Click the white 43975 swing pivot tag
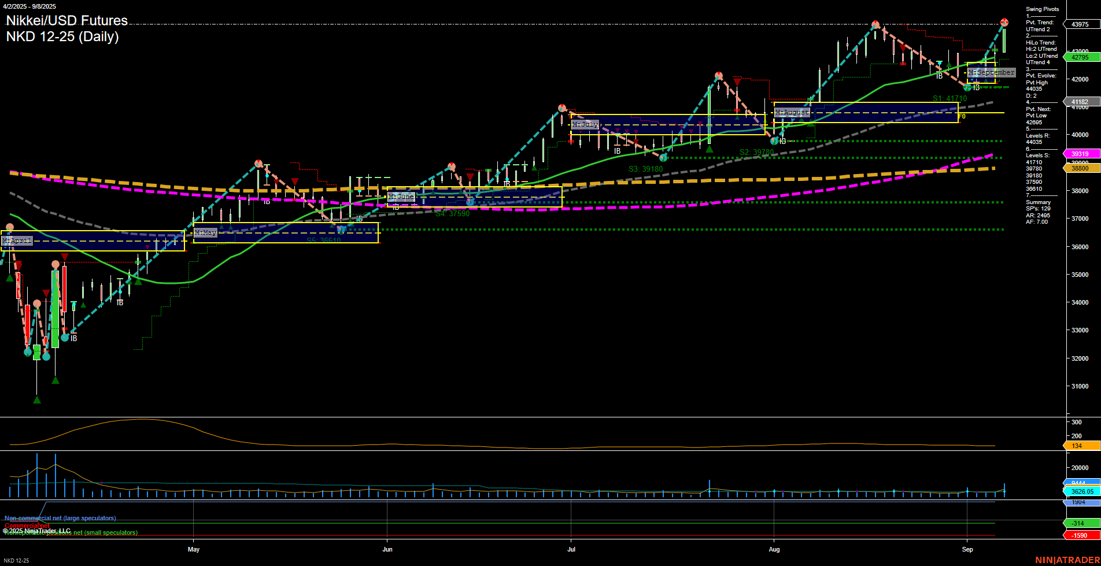 coord(1081,24)
